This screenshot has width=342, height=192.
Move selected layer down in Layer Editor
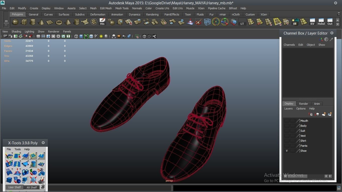[x=317, y=114]
